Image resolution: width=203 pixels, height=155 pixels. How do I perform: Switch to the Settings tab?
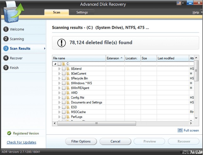click(x=82, y=12)
